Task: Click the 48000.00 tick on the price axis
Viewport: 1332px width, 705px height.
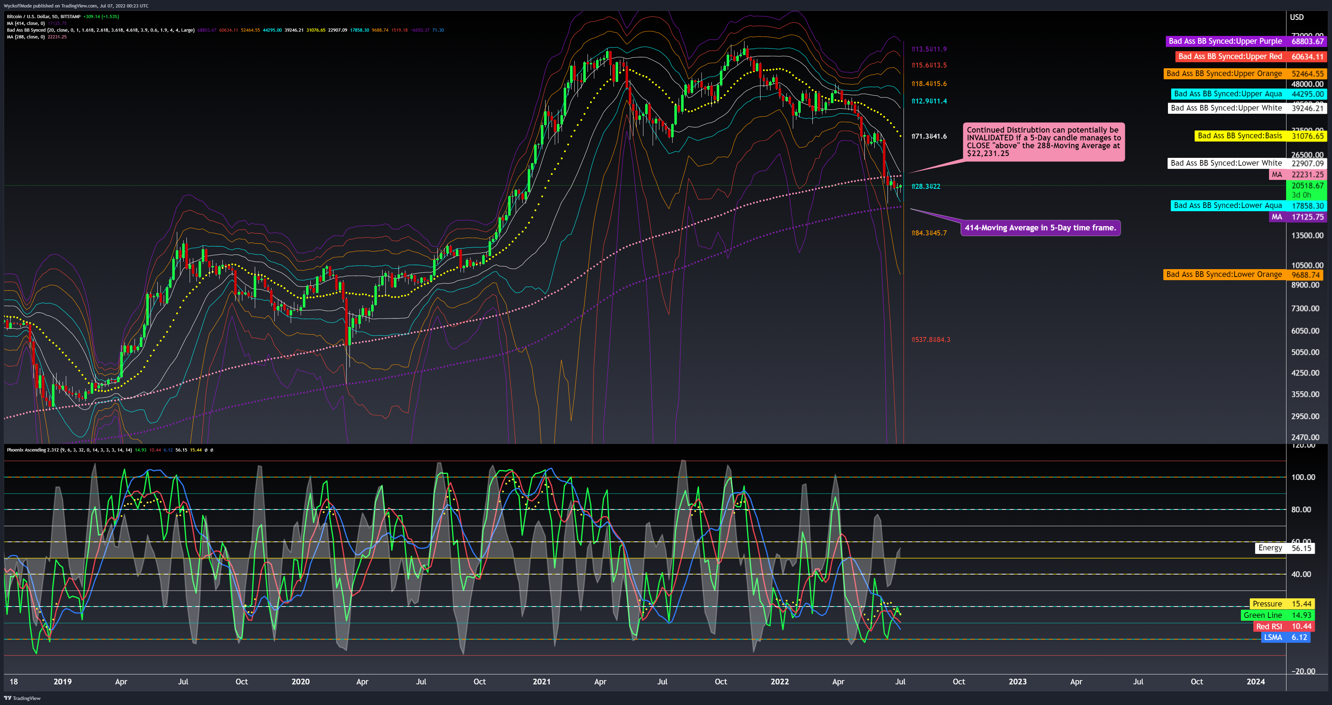Action: coord(1307,84)
